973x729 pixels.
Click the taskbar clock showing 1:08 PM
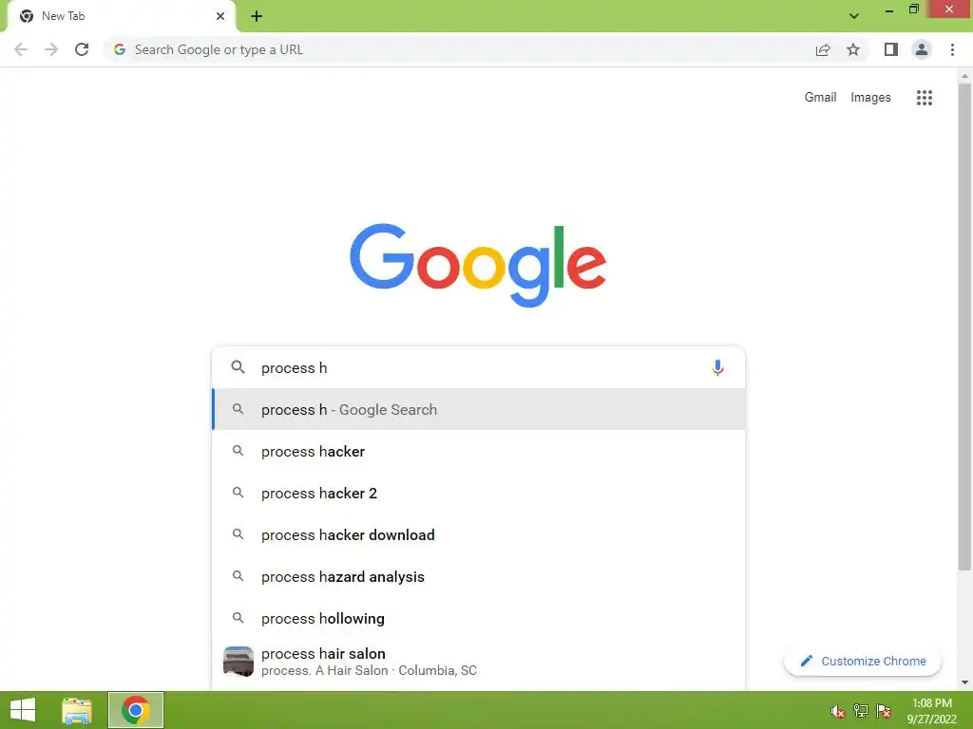click(x=931, y=710)
